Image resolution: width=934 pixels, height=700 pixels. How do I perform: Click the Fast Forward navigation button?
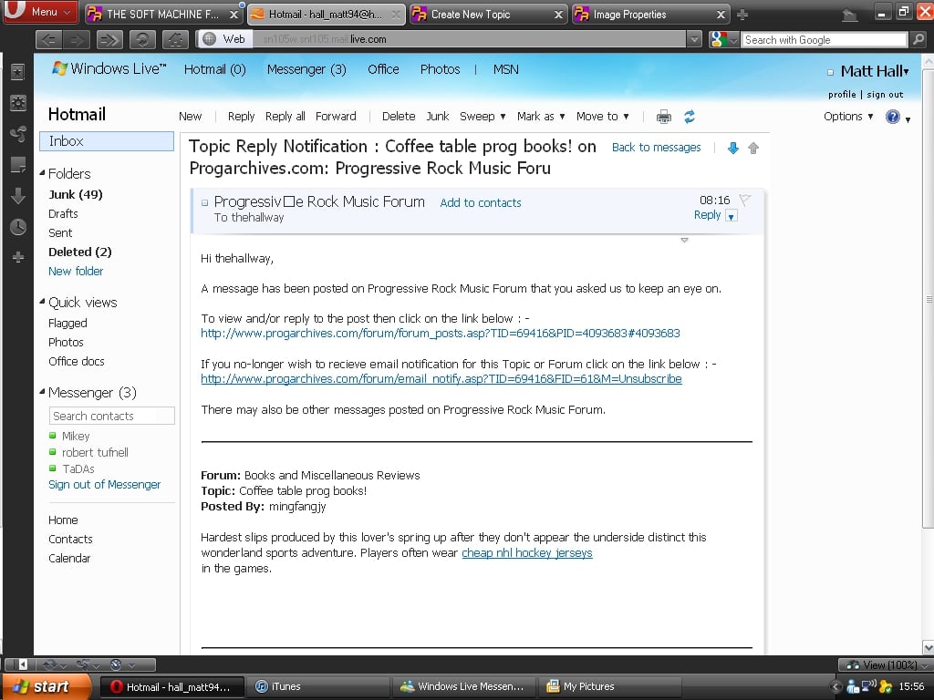coord(109,39)
